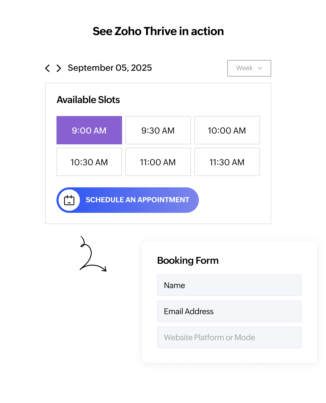
Task: Click the calendar icon on the appointment button
Action: [69, 200]
